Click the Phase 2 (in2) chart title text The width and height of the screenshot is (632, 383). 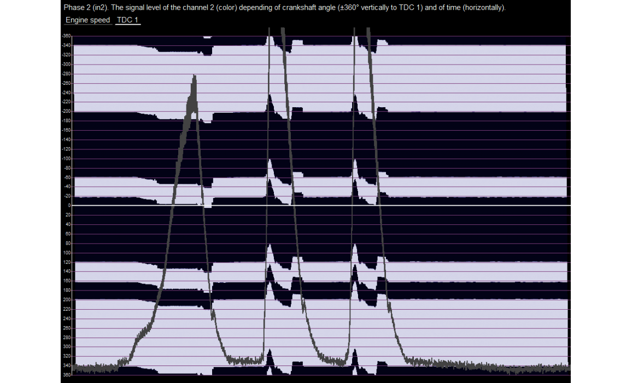(x=283, y=8)
